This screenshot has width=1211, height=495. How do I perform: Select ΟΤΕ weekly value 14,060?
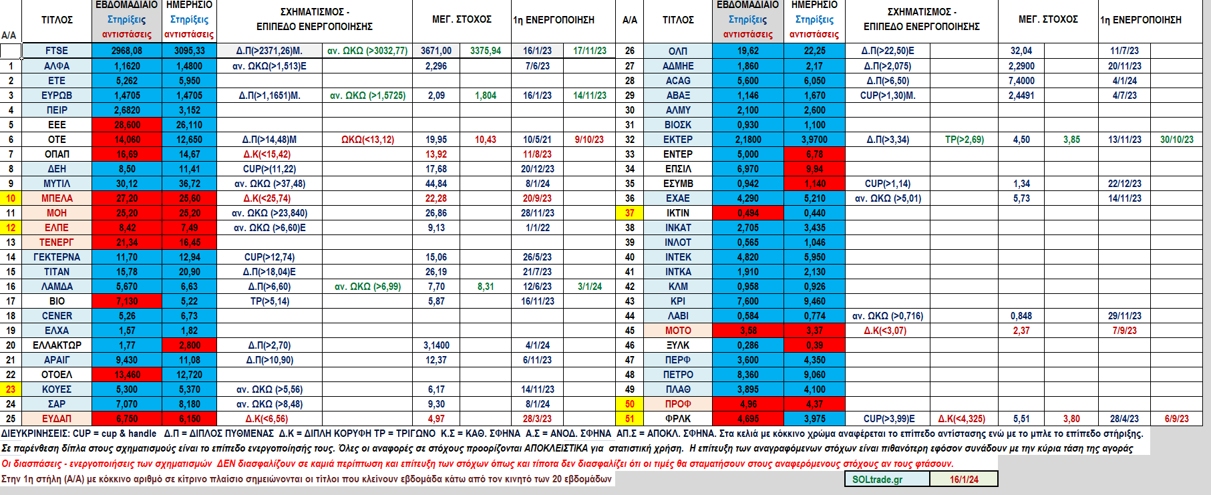127,140
